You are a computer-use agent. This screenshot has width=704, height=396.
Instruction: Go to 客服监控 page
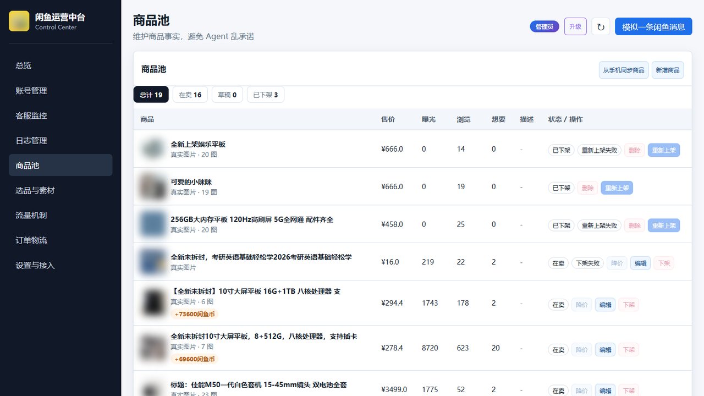61,116
